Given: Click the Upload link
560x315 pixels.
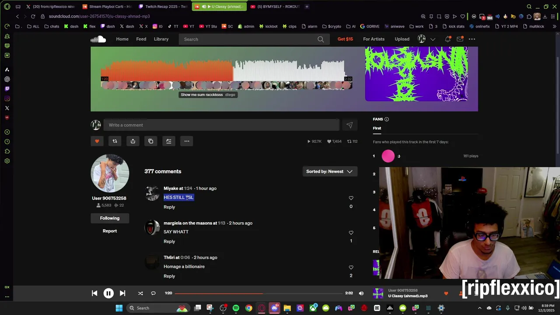Looking at the screenshot, I should pyautogui.click(x=402, y=39).
